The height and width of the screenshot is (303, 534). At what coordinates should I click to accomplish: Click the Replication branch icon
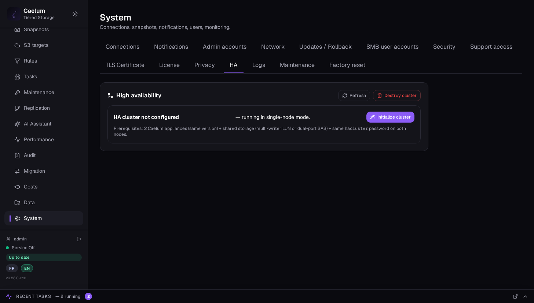click(17, 108)
